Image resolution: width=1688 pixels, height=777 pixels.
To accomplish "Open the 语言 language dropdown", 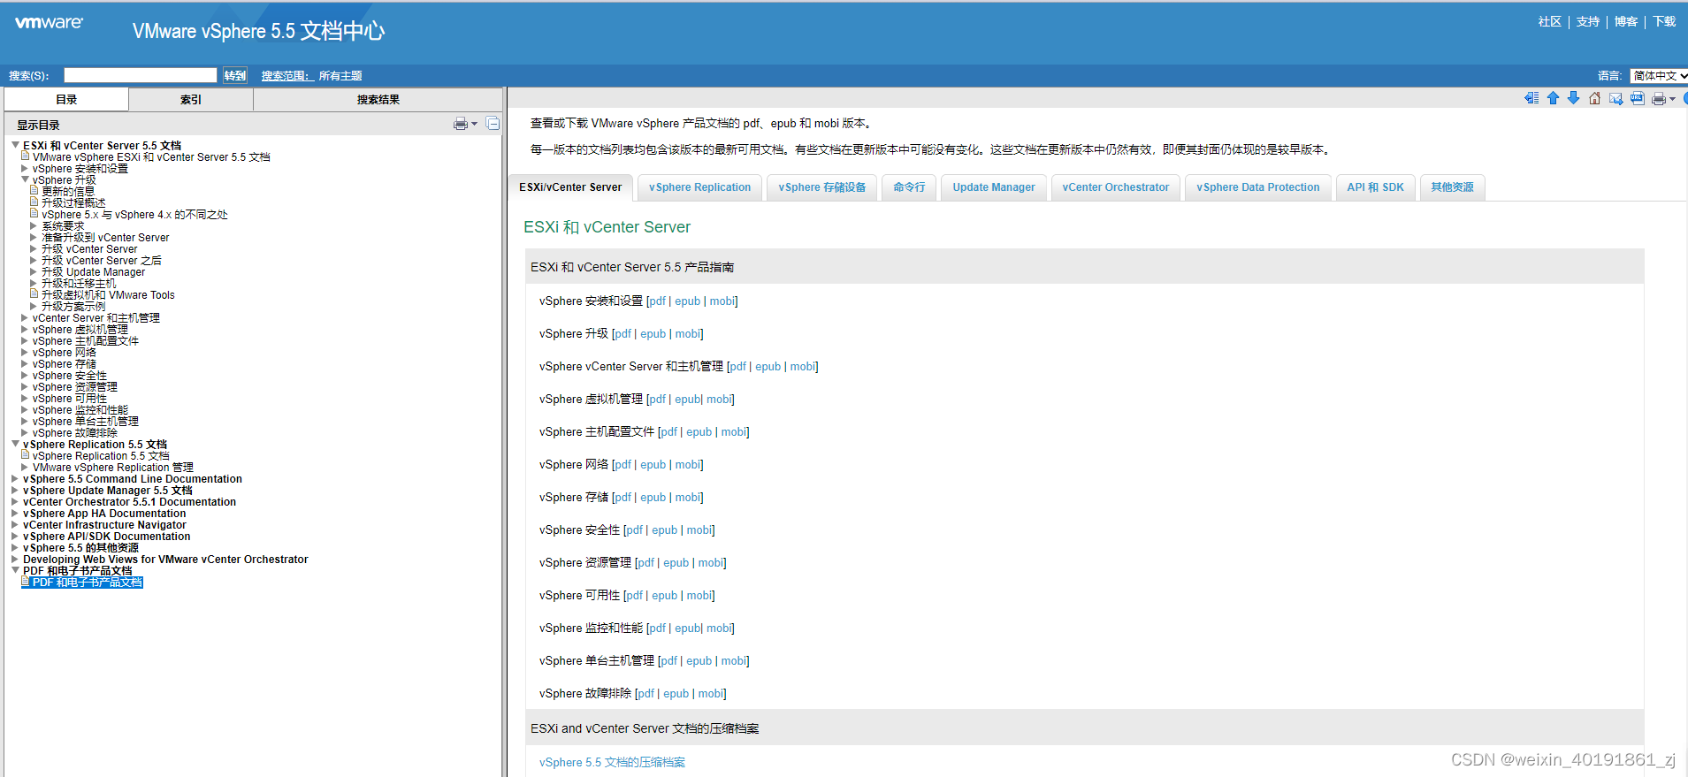I will tap(1659, 76).
